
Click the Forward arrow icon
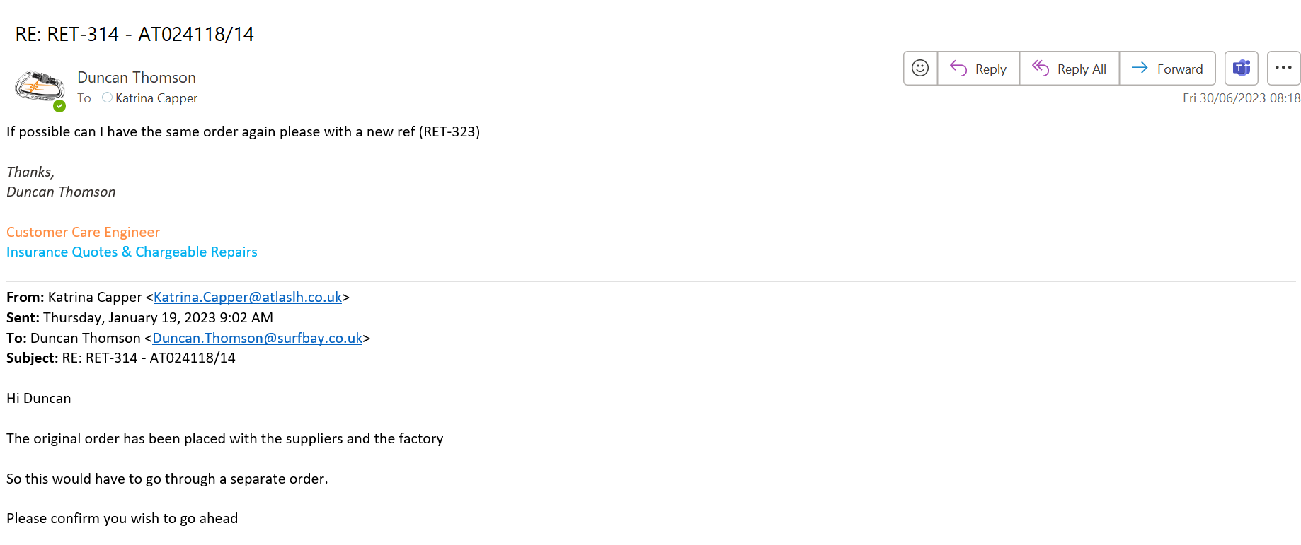coord(1140,69)
